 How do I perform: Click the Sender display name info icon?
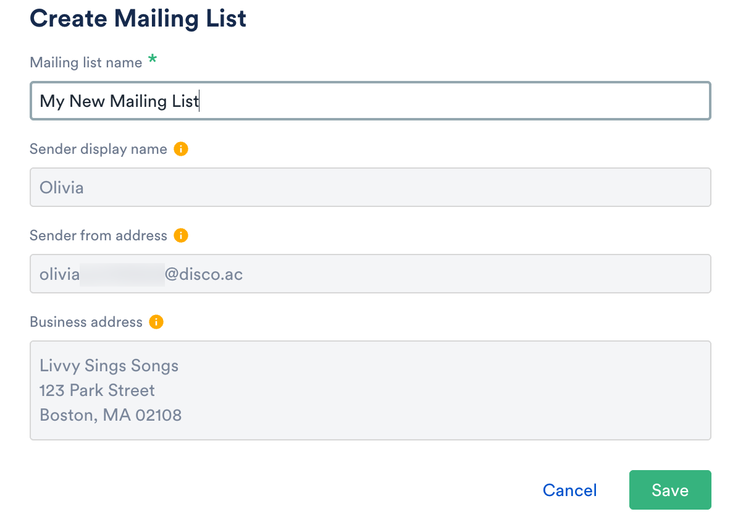click(180, 149)
